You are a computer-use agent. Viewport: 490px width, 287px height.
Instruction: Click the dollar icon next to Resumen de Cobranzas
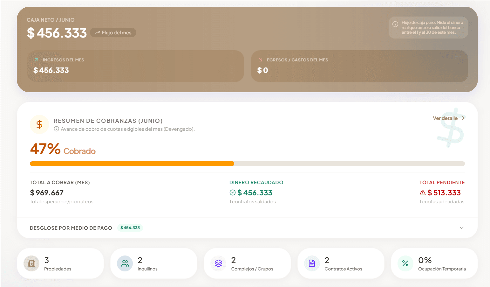click(39, 124)
